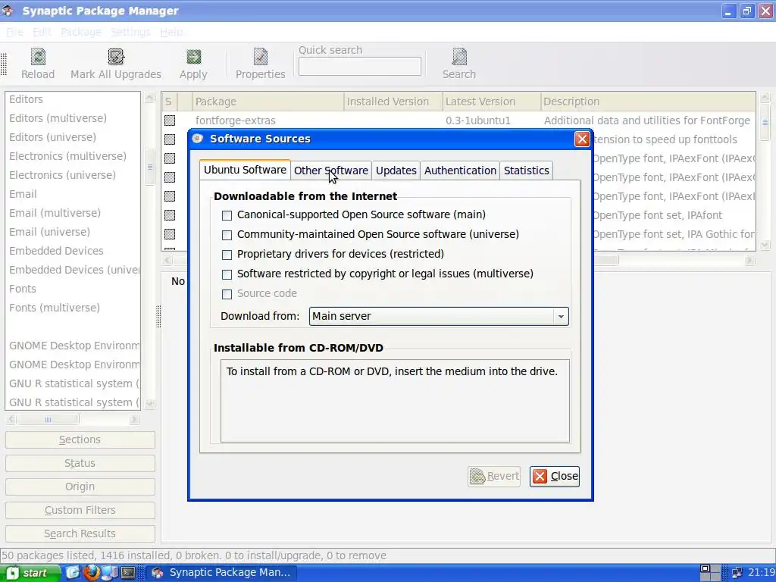Click the Sections filter button

click(x=80, y=440)
